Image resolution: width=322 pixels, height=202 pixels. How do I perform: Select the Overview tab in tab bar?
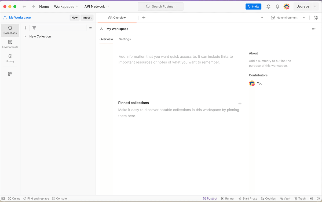click(117, 17)
